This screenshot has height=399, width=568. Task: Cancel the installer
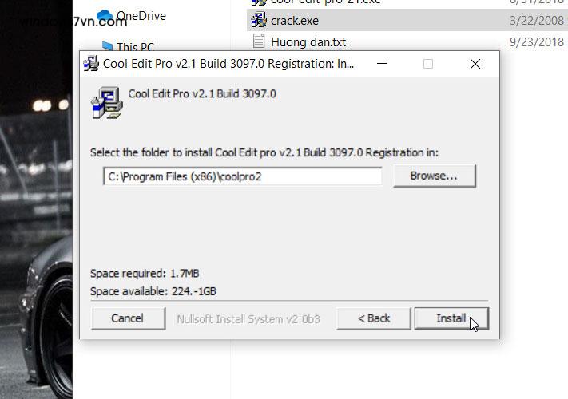(128, 318)
